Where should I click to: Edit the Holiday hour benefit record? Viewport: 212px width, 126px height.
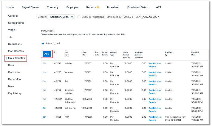point(44,63)
